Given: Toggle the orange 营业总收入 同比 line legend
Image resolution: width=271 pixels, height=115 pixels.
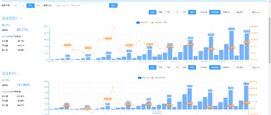Looking at the screenshot, I should 159,22.
